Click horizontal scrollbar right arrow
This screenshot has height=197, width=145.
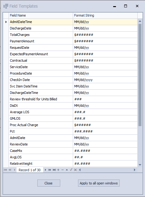tap(135, 170)
